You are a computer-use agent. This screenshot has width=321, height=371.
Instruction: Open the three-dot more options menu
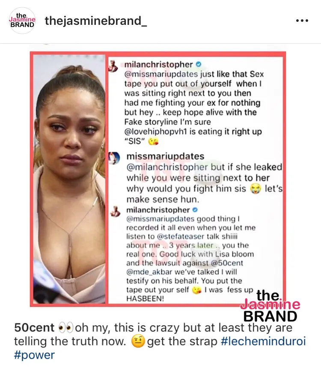[302, 21]
